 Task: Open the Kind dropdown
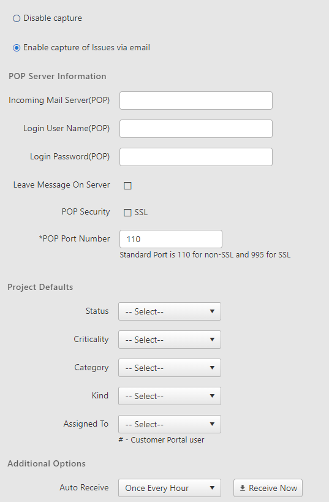(x=170, y=396)
